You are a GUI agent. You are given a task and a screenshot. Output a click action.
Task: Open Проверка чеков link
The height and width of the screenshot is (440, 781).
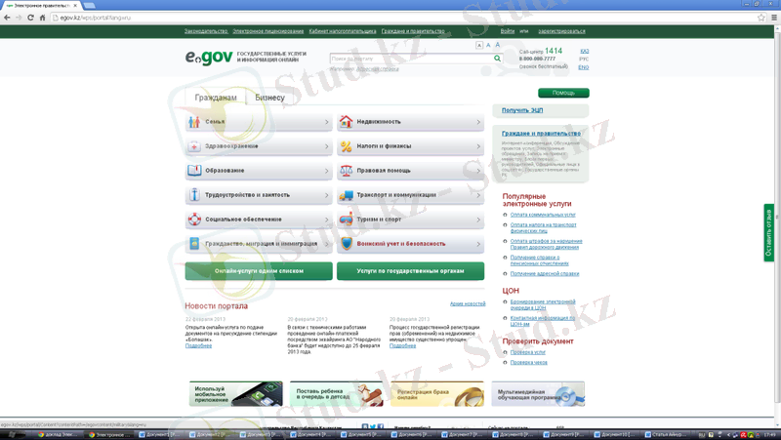tap(528, 362)
